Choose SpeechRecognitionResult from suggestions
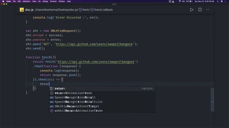The height and width of the screenshot is (128, 229). pos(102,97)
